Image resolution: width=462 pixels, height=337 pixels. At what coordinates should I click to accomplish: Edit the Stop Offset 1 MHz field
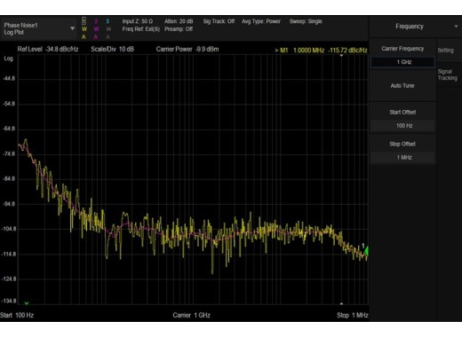[x=402, y=158]
